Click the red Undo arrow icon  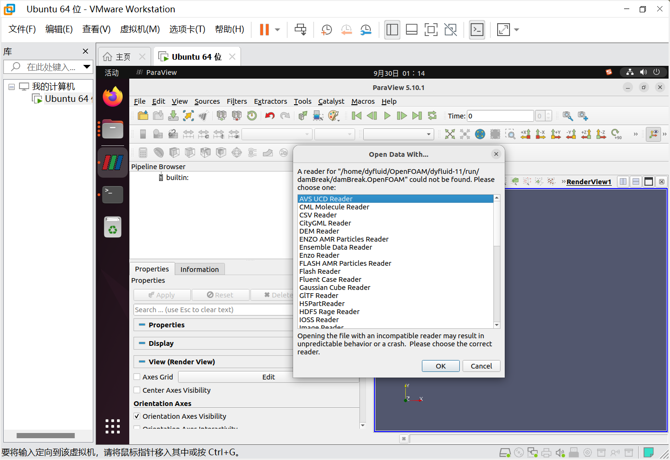(x=270, y=116)
